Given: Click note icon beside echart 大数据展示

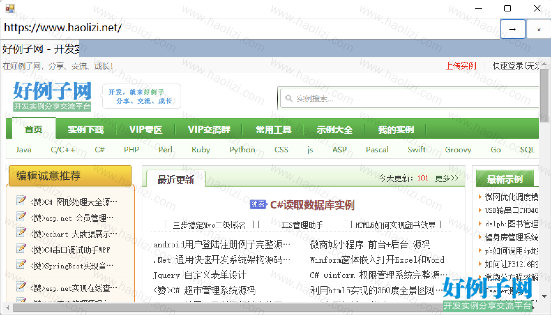Looking at the screenshot, I should click(21, 232).
